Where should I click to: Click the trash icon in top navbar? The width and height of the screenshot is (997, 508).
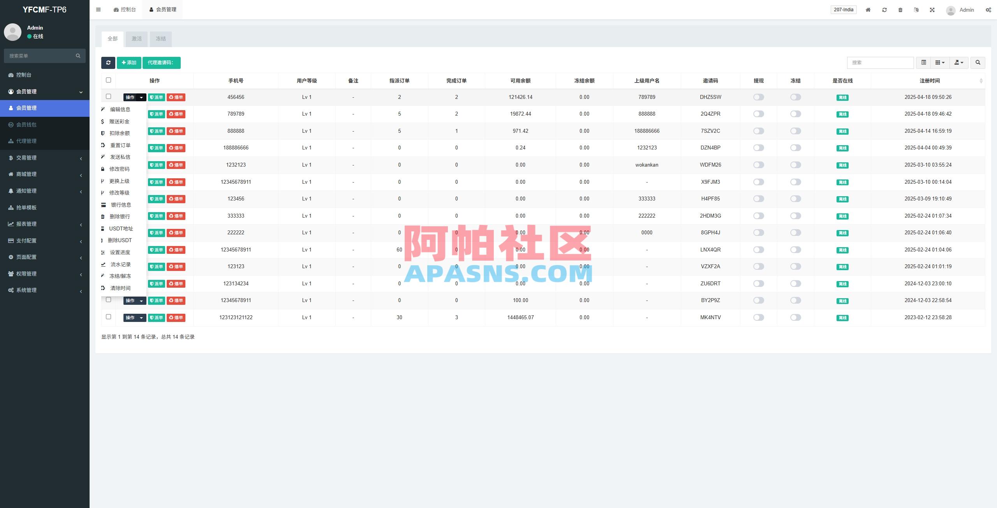[x=900, y=9]
